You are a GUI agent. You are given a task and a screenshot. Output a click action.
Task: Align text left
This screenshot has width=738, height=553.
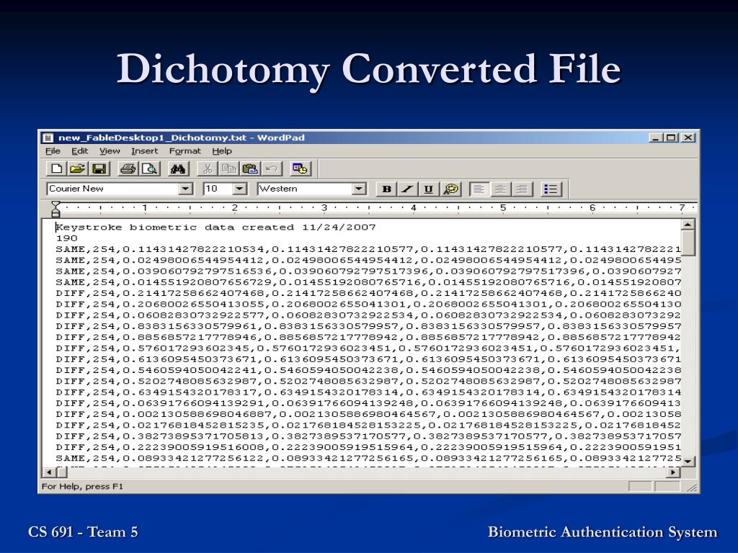click(x=479, y=189)
